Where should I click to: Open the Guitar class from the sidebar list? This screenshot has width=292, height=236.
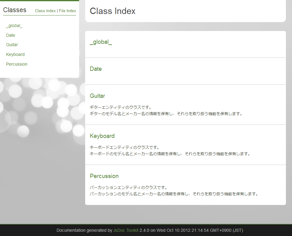point(12,45)
